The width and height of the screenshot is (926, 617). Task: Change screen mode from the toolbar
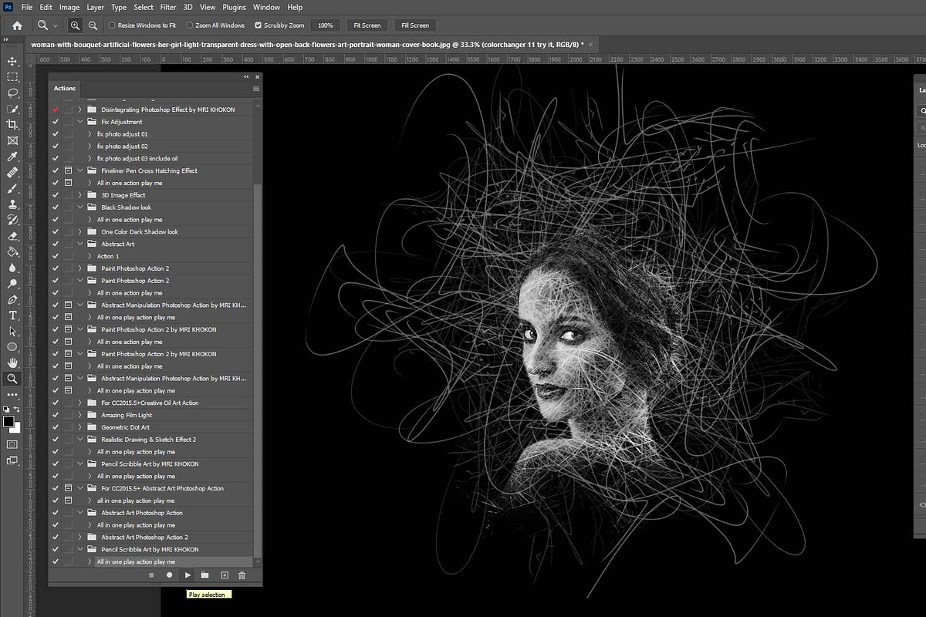pos(12,461)
